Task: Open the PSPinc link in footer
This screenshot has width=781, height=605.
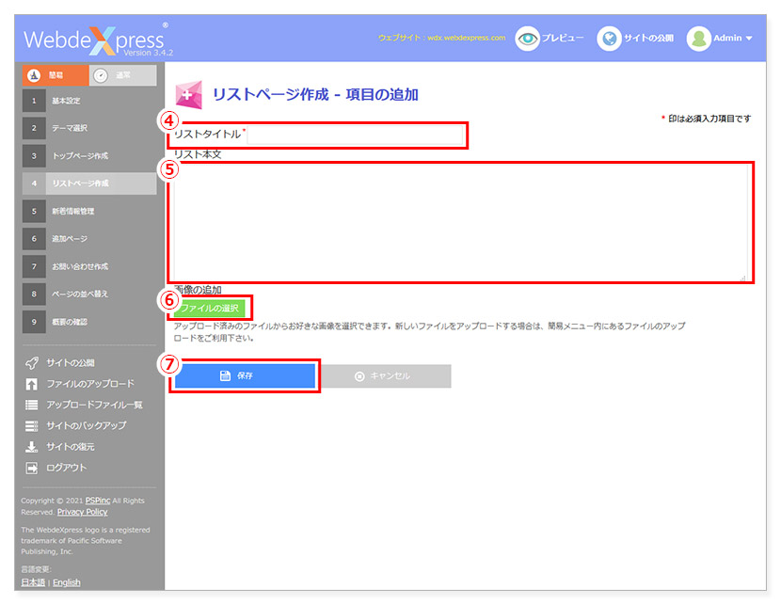Action: [x=98, y=501]
